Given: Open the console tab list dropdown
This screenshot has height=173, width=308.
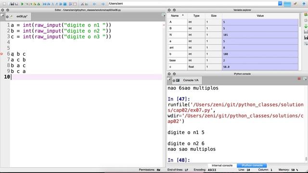Looking at the screenshot, I should coord(169,79).
